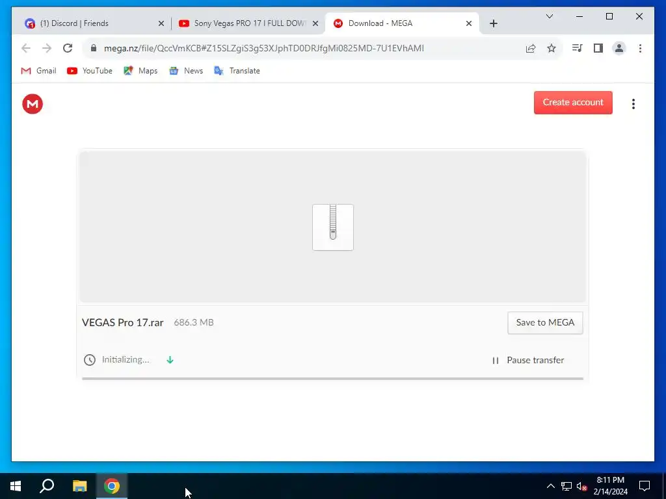666x499 pixels.
Task: Open the tab search dropdown
Action: pyautogui.click(x=549, y=16)
